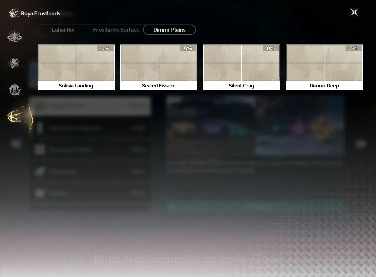The width and height of the screenshot is (376, 277).
Task: Select the Dimmr Plains tab
Action: pyautogui.click(x=169, y=30)
